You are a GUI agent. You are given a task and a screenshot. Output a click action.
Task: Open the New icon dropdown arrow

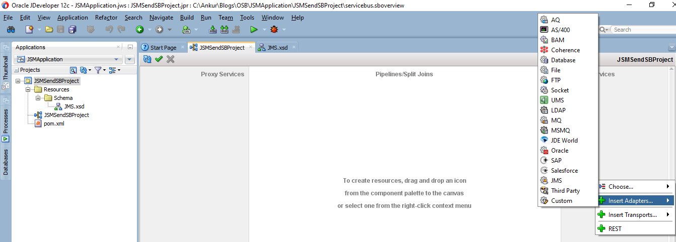point(38,30)
